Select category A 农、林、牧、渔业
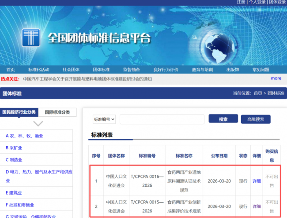287x218 pixels. coord(24,136)
